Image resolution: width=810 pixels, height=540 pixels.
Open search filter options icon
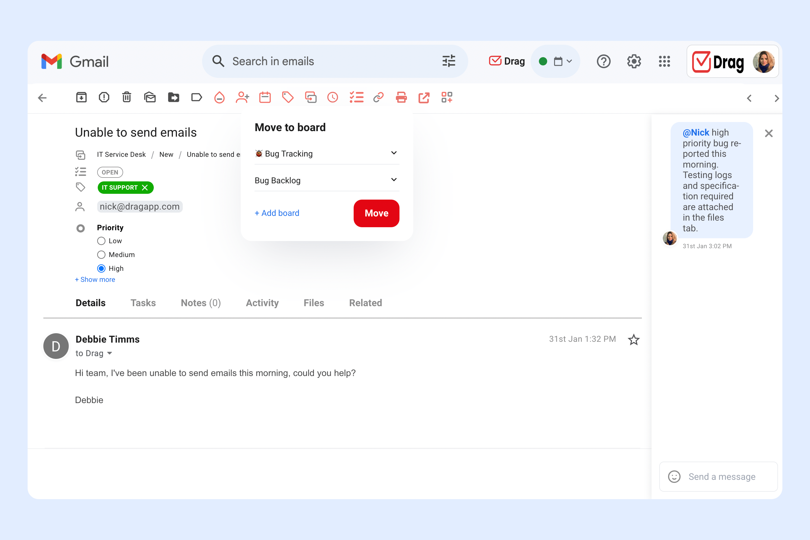[449, 61]
